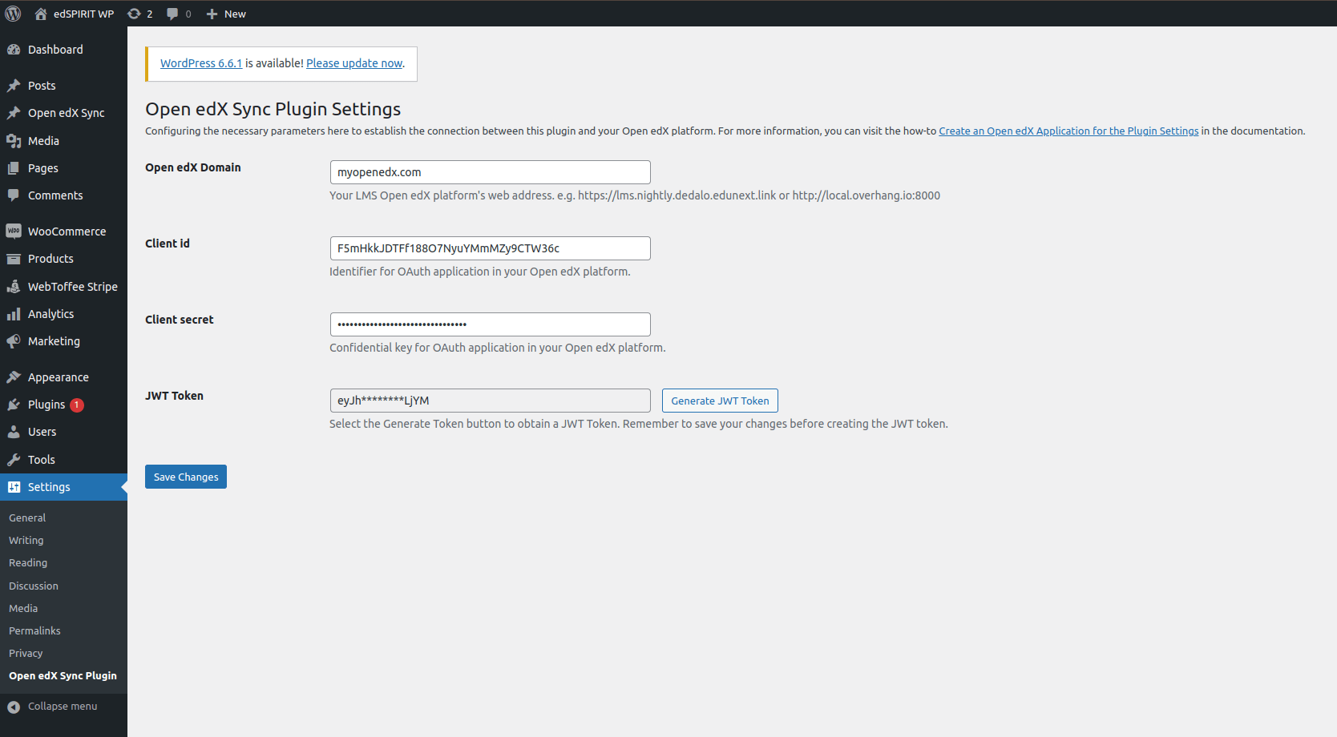The image size is (1337, 737).
Task: Click the WooCommerce logo icon
Action: pos(14,232)
